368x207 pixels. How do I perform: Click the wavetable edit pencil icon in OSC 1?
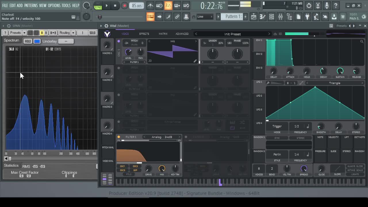pos(195,61)
